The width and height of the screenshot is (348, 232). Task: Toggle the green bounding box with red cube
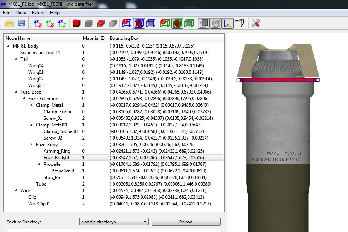click(x=177, y=23)
